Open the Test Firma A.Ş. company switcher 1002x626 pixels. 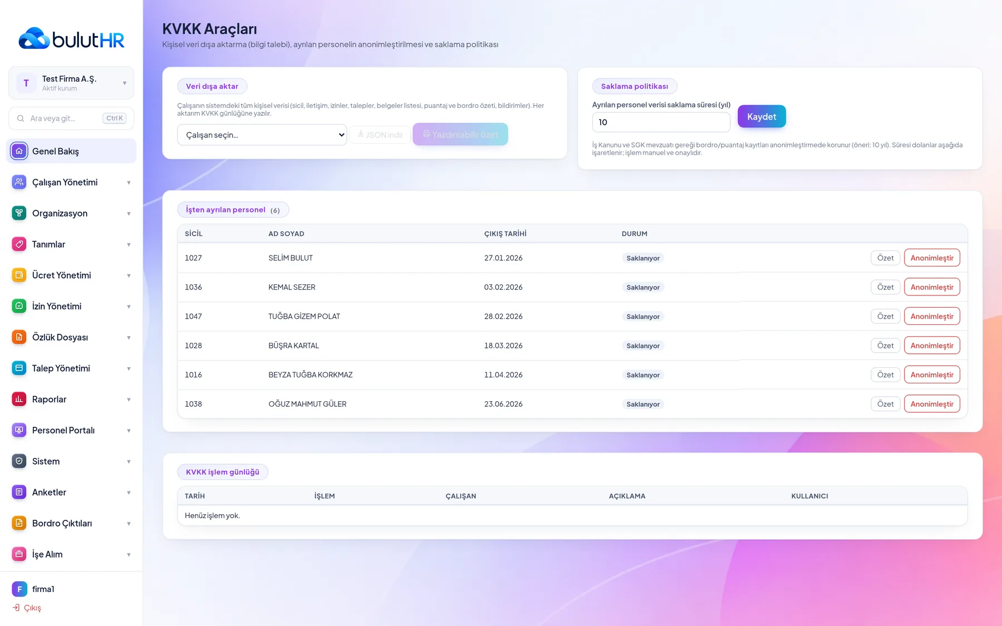click(x=71, y=83)
